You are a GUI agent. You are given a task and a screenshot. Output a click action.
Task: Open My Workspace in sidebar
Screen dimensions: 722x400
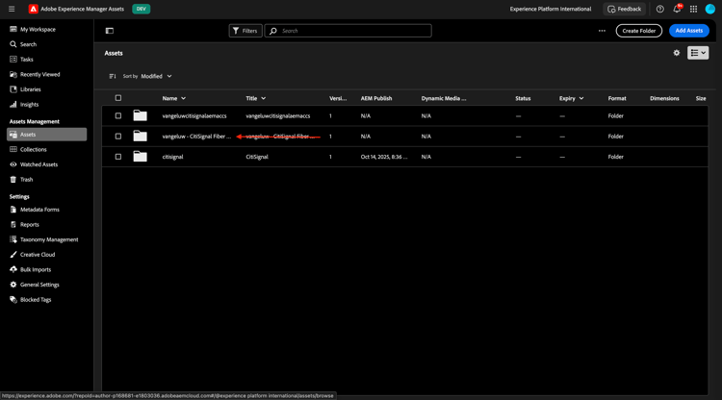pos(38,29)
